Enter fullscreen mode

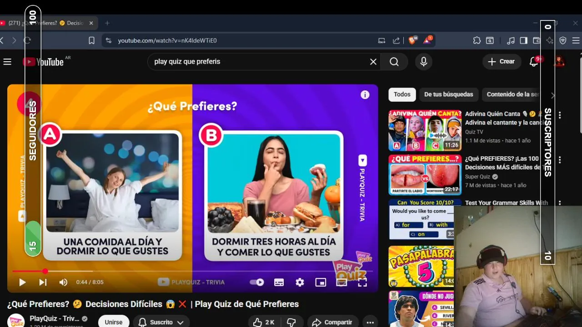[362, 282]
